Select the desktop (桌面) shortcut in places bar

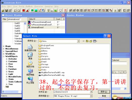click(30, 56)
